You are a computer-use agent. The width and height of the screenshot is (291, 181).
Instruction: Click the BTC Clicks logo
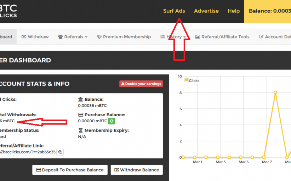[8, 11]
